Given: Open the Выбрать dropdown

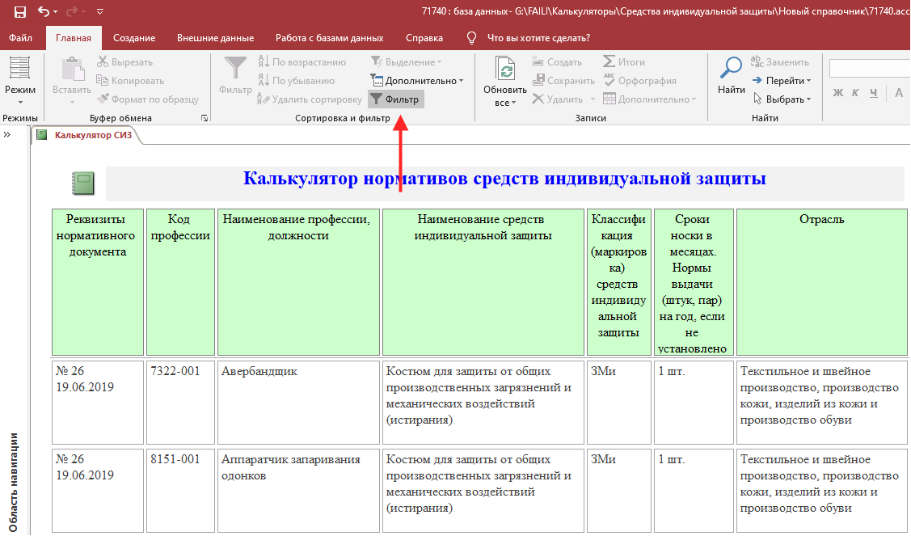Looking at the screenshot, I should pos(782,99).
